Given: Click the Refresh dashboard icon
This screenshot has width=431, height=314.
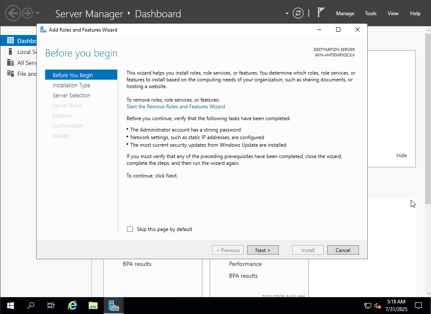Looking at the screenshot, I should tap(298, 13).
